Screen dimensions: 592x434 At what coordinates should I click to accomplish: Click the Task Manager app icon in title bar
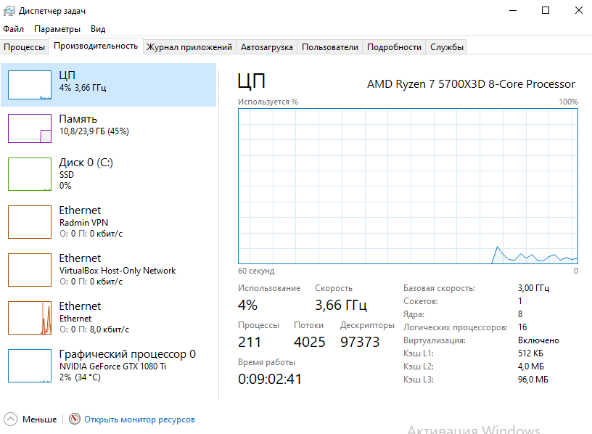(x=9, y=11)
